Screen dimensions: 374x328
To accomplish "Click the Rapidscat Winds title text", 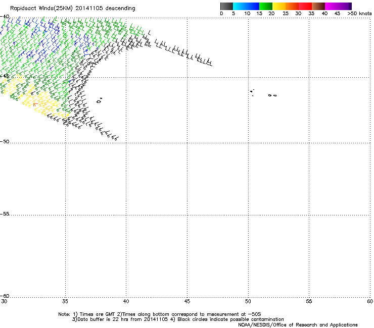I will tap(72, 9).
